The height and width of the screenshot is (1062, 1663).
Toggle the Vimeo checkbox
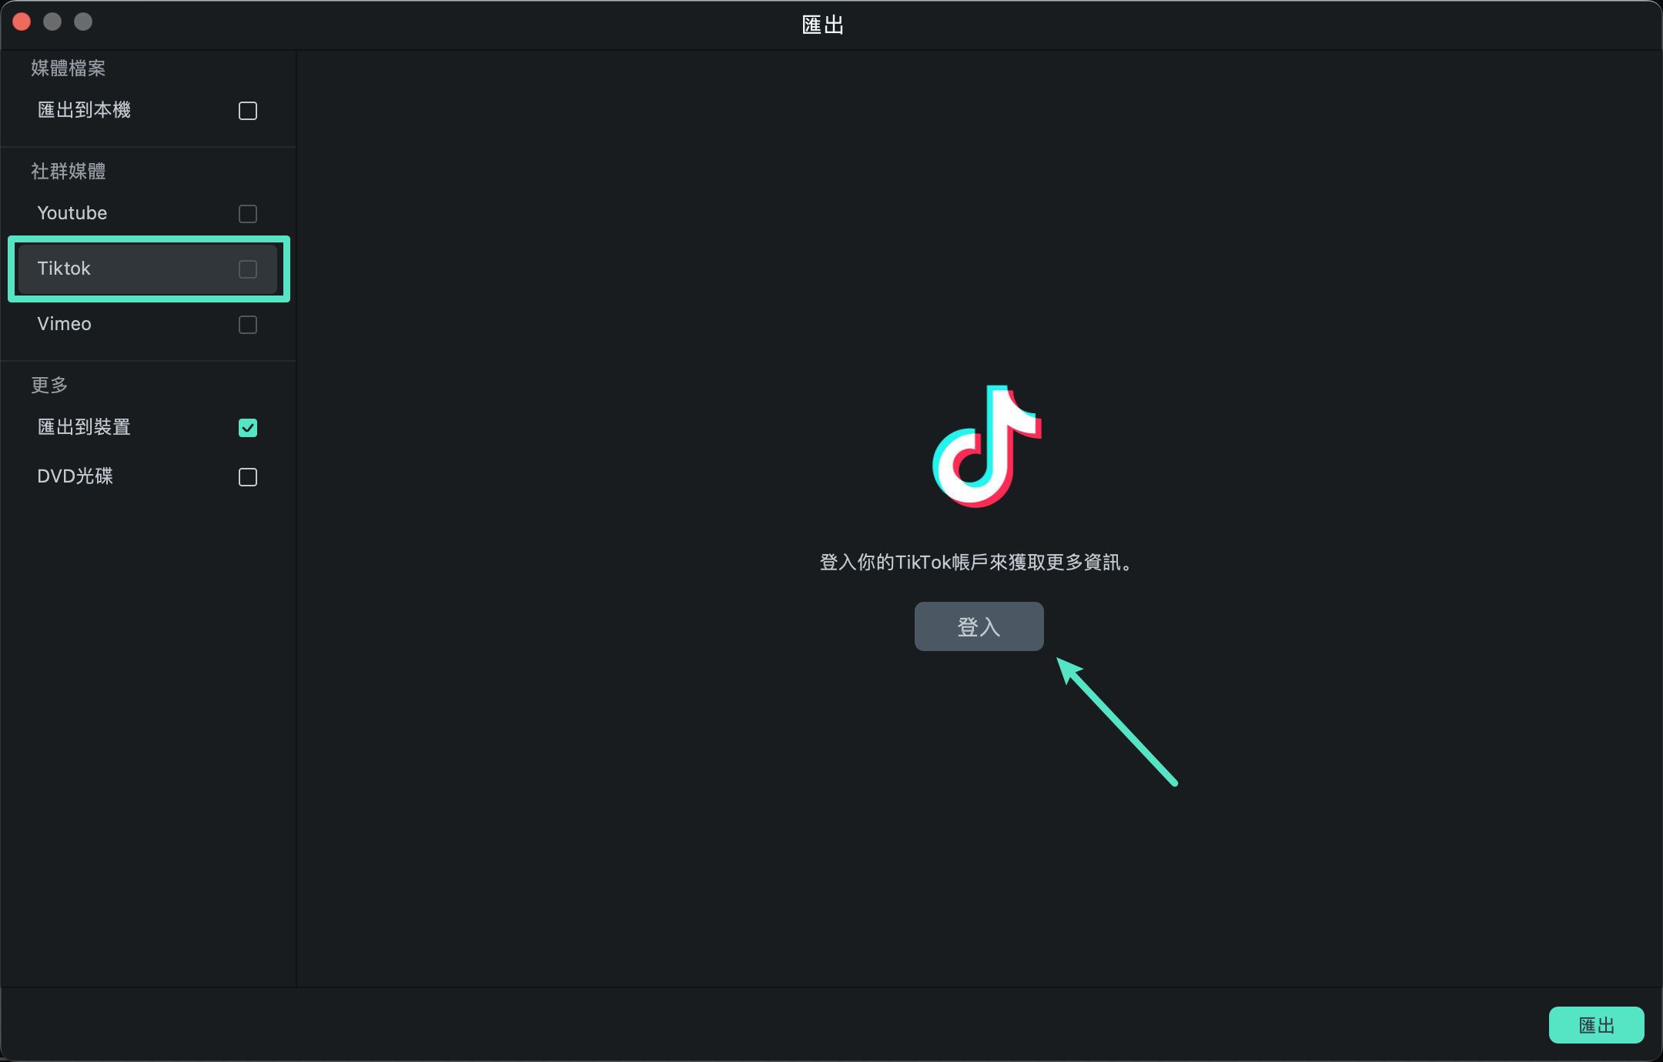pos(248,325)
